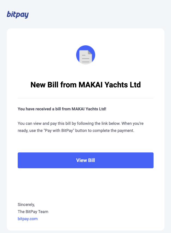Click the bitpay logo at top
The height and width of the screenshot is (233, 171).
[x=18, y=14]
